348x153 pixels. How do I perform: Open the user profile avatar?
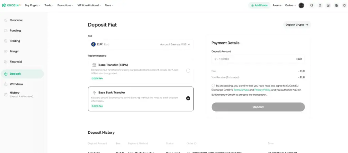tap(301, 5)
